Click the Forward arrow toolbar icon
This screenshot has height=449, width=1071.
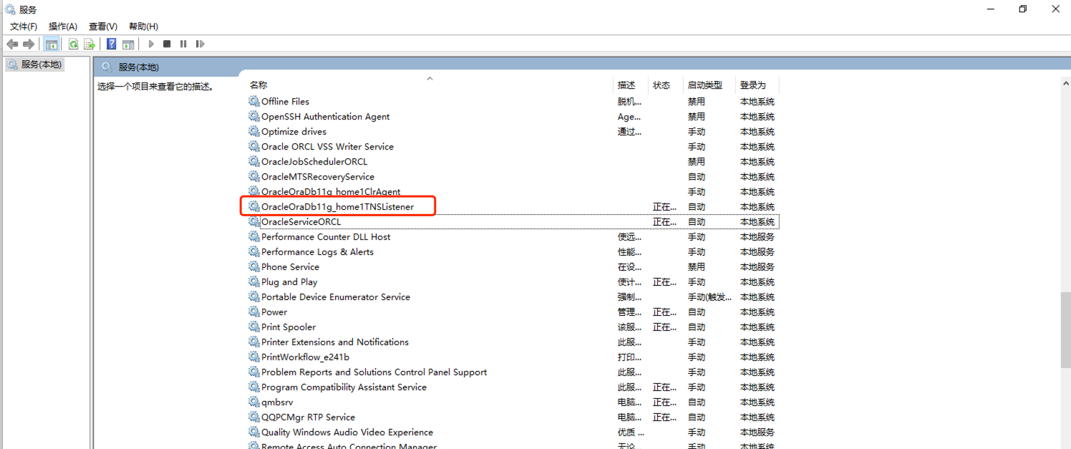tap(29, 44)
